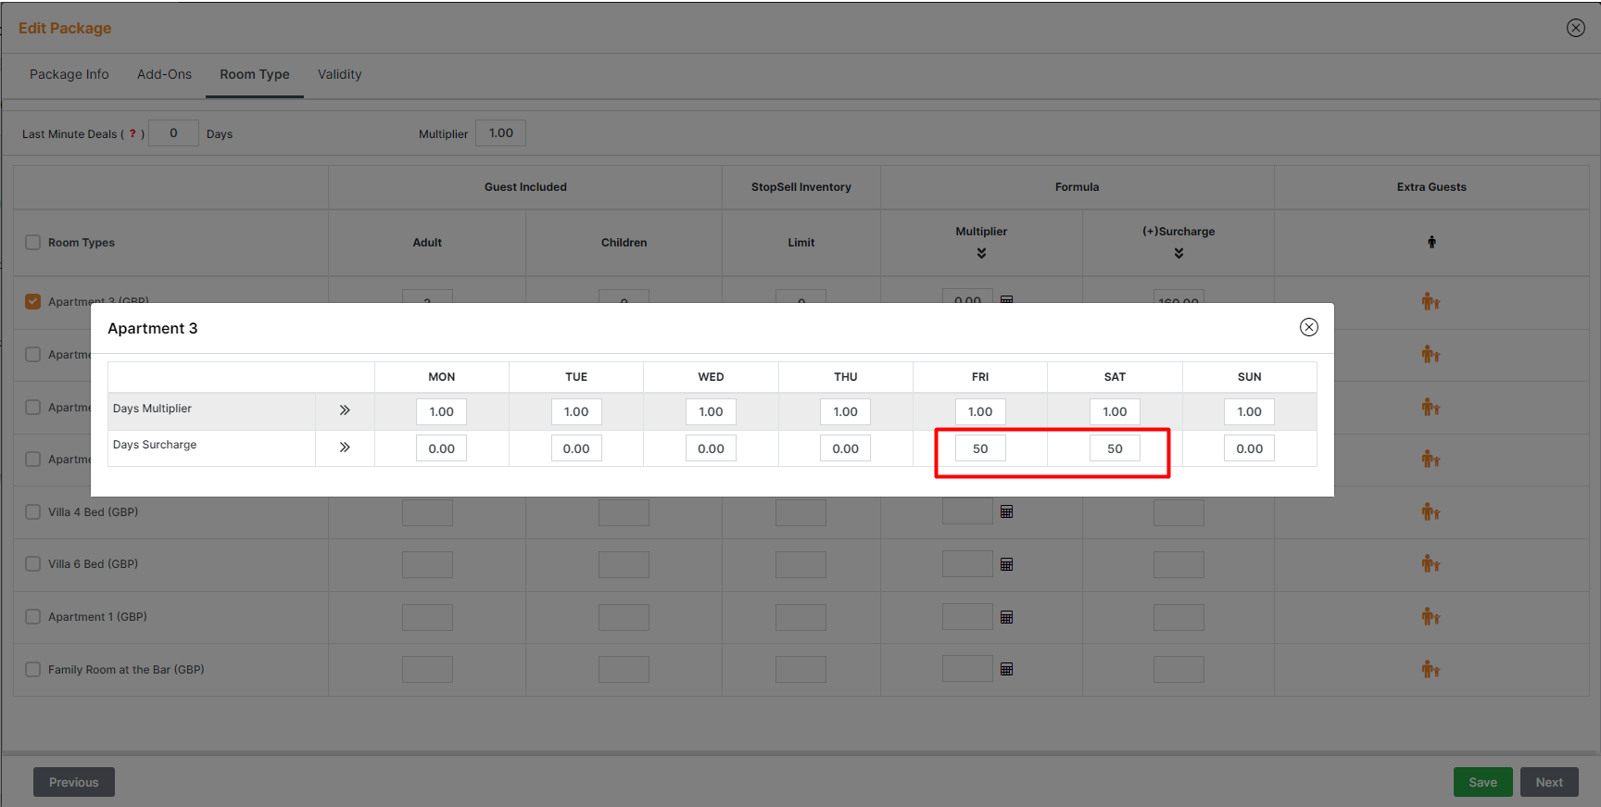Click extra guests icon for Apartment 1
Image resolution: width=1601 pixels, height=807 pixels.
(1431, 616)
